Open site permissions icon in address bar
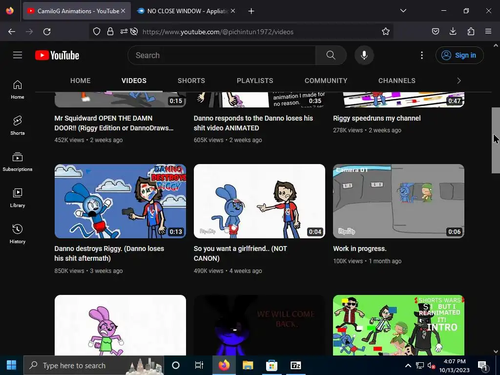Screen dimensions: 500x375 tap(124, 31)
